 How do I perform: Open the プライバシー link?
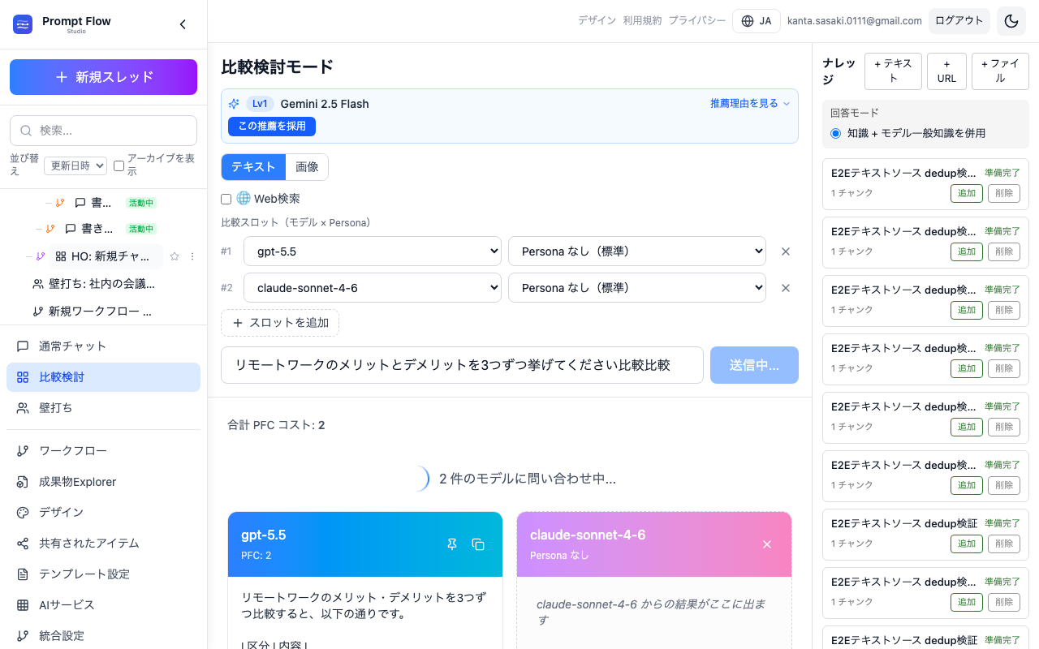[697, 21]
